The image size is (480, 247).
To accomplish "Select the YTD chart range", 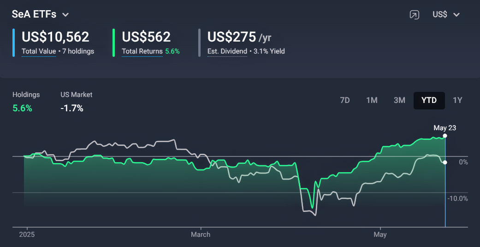I will (x=429, y=100).
